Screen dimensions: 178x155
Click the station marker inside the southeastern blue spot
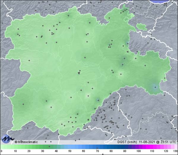[155, 87]
